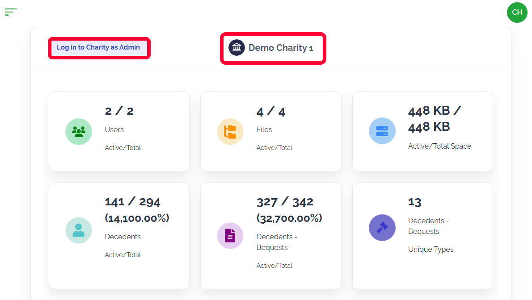Click the number 13 unique types
The image size is (532, 300).
click(x=414, y=202)
